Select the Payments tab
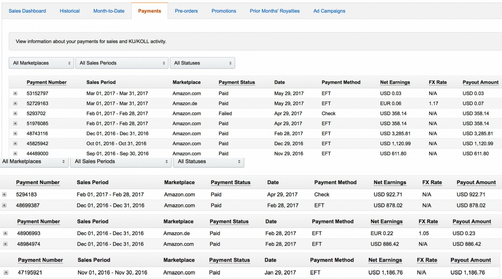This screenshot has height=279, width=502. [x=150, y=11]
